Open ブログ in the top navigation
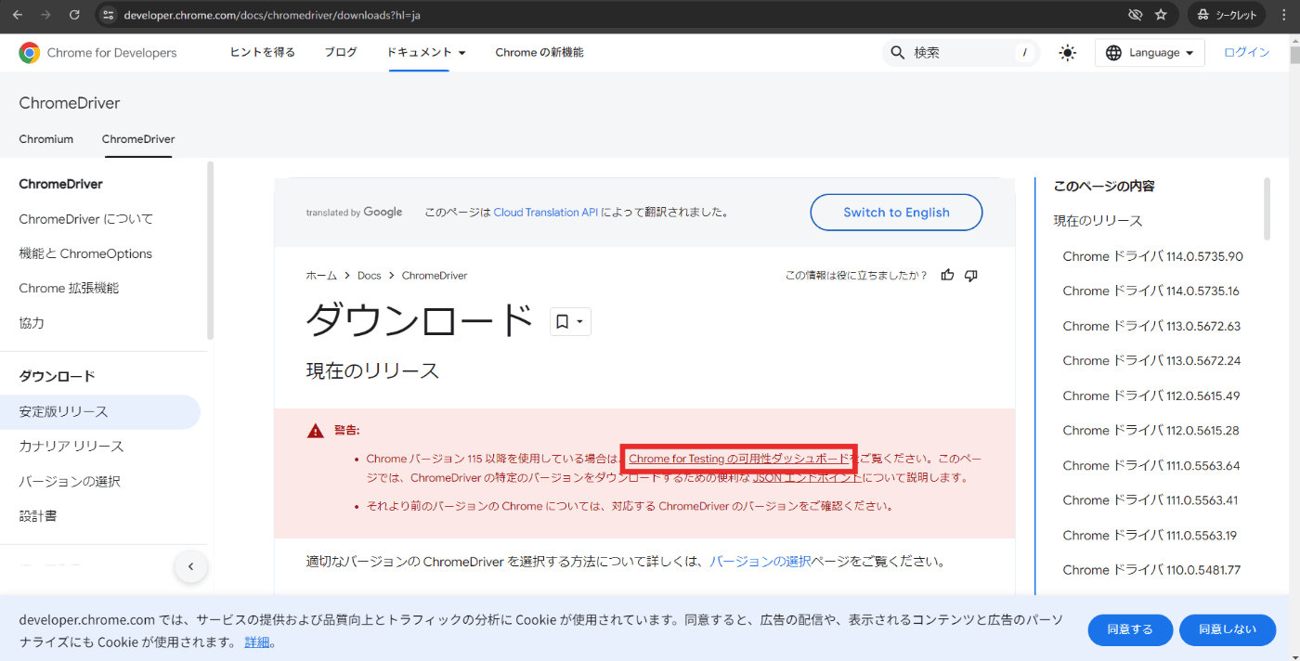Viewport: 1300px width, 661px height. click(x=341, y=53)
